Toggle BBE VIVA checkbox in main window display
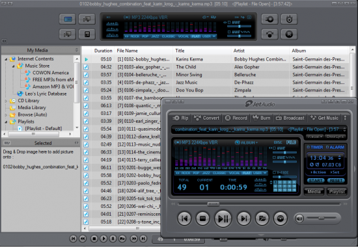 [x=229, y=32]
